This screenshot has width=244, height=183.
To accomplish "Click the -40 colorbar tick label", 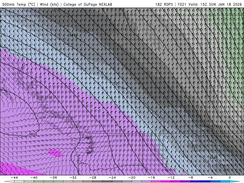I will click(34, 178).
